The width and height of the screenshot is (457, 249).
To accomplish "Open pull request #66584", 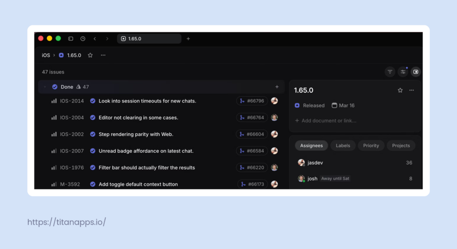I will click(252, 151).
